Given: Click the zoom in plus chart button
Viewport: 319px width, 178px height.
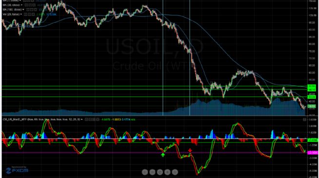Looking at the screenshot, I should coord(167,172).
